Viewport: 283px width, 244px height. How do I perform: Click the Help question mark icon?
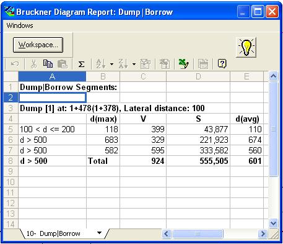tap(222, 64)
